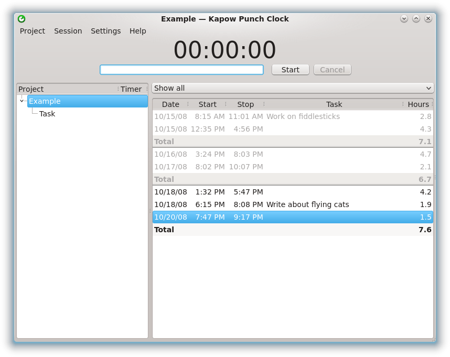Open the Session menu

(68, 31)
